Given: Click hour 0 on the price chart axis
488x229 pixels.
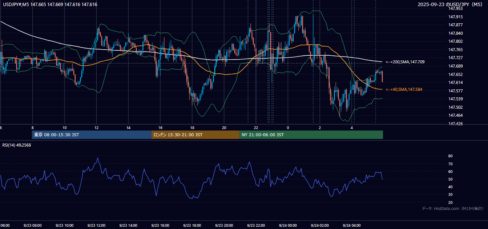Looking at the screenshot, I should tap(288, 128).
